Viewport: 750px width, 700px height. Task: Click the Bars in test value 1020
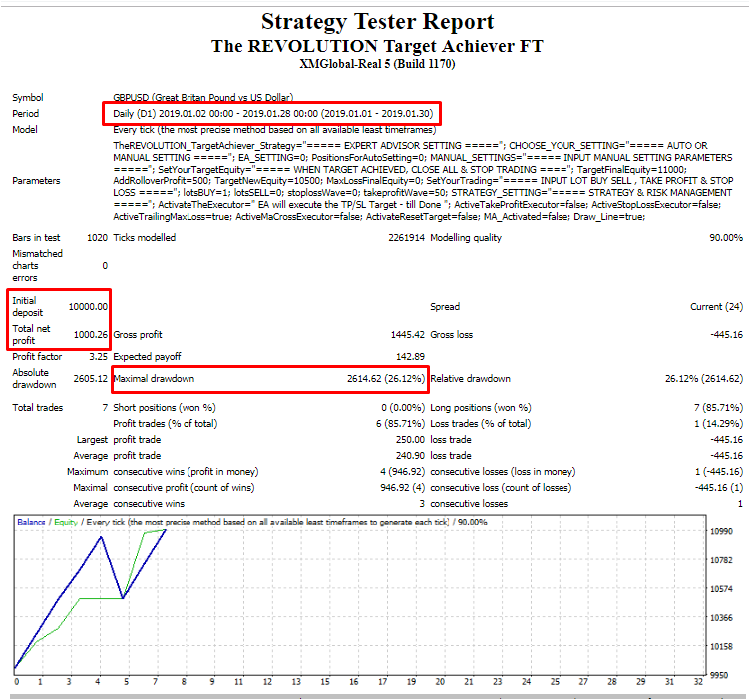point(97,237)
